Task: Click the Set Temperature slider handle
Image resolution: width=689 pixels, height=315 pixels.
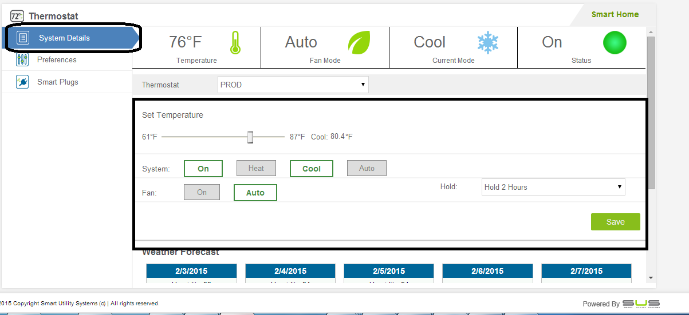Action: pos(250,137)
